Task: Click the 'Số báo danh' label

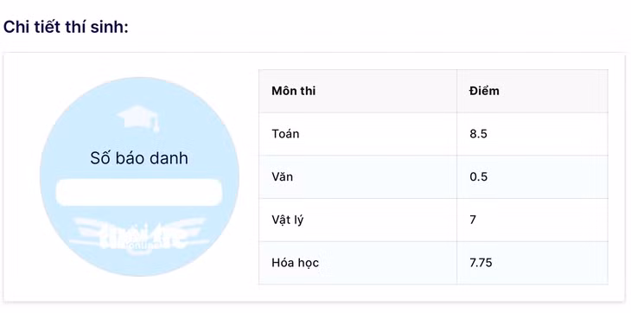Action: [x=139, y=158]
